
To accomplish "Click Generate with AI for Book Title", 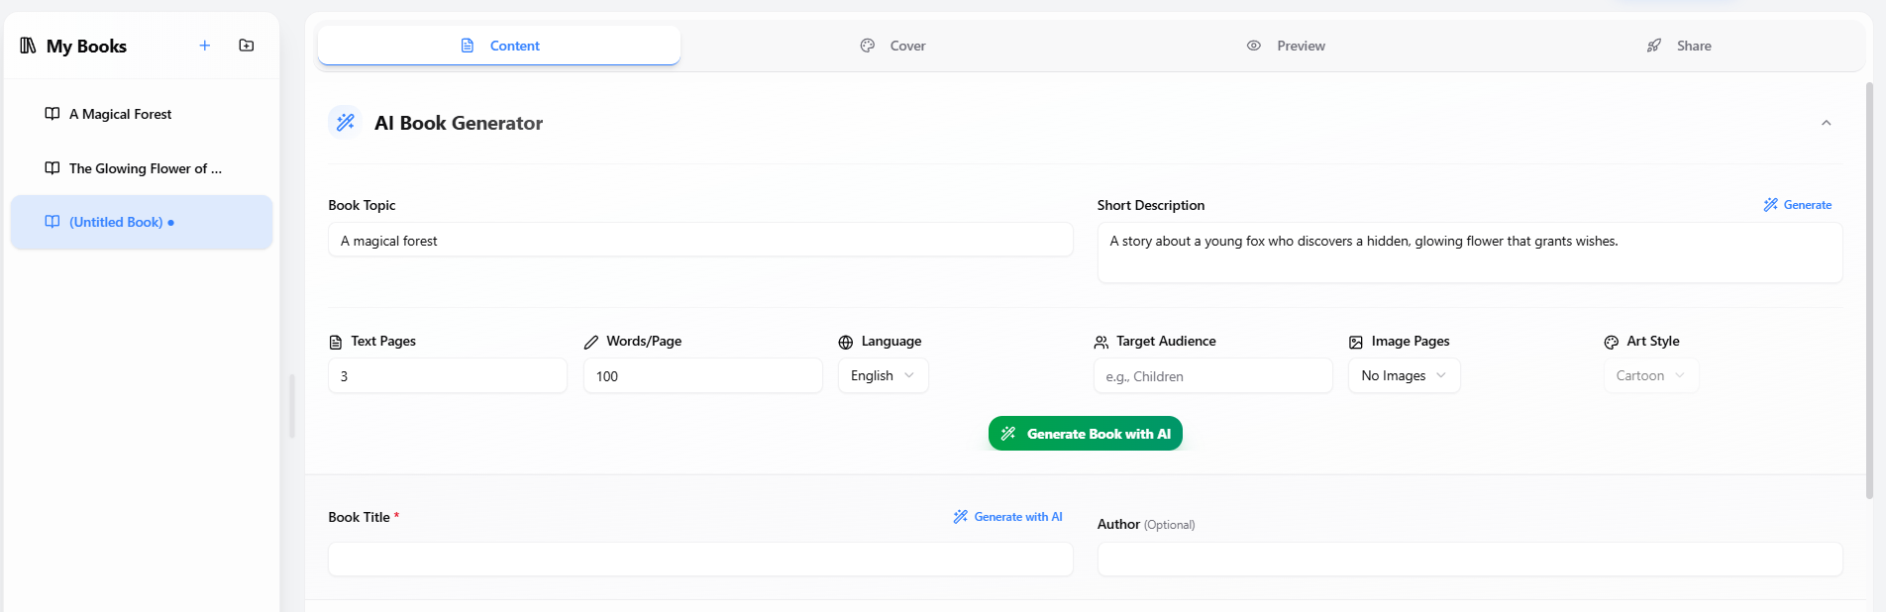I will tap(1007, 517).
